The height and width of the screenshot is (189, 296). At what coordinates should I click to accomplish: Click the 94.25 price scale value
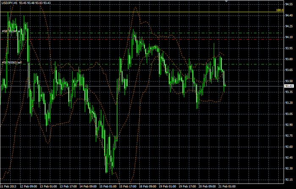tap(289, 26)
